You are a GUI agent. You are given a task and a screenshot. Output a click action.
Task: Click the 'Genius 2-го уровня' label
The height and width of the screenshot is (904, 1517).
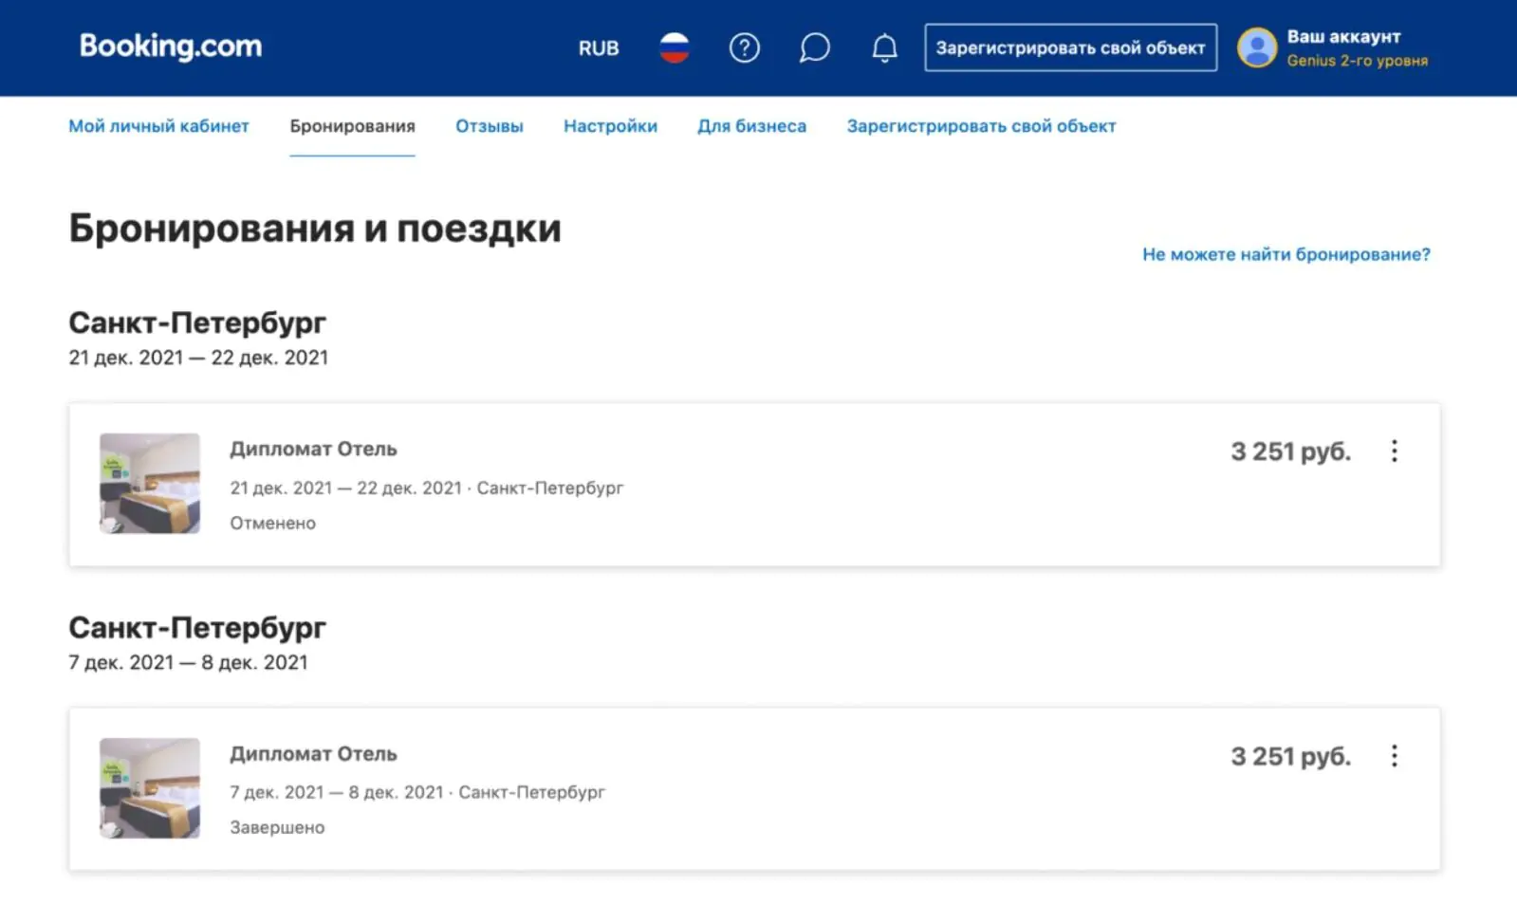1357,61
